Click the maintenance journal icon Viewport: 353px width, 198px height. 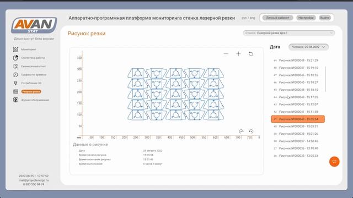[15, 100]
